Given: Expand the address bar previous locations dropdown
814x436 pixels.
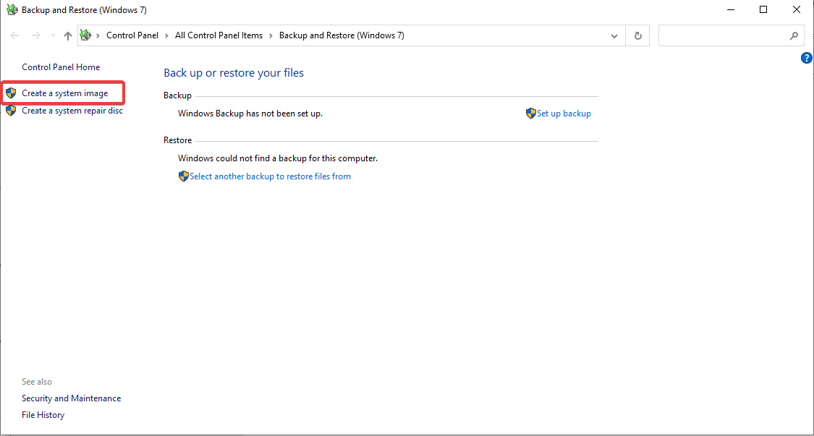Looking at the screenshot, I should tap(614, 35).
